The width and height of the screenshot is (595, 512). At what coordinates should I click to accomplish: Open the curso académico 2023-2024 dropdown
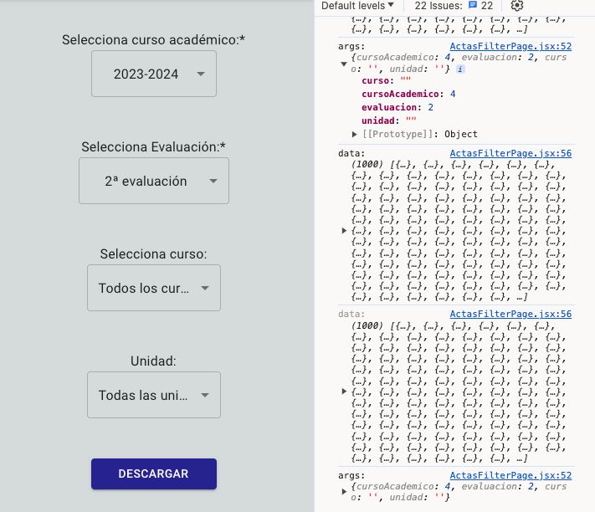[154, 74]
